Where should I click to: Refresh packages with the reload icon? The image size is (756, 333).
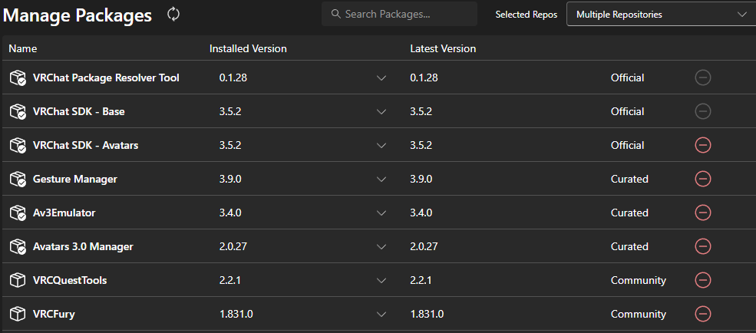pyautogui.click(x=173, y=15)
